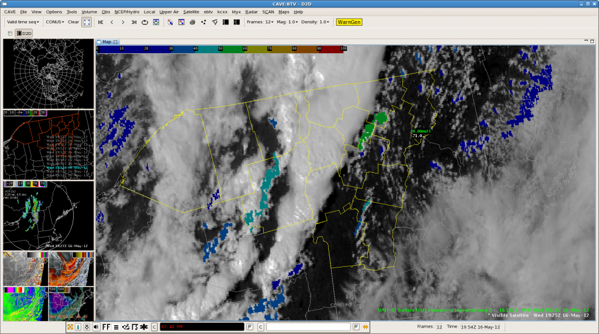Viewport: 599px width, 334px height.
Task: Step forward one frame
Action: tap(123, 22)
